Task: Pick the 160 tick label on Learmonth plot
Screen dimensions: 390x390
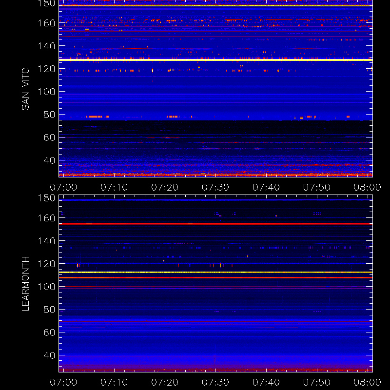Action: (x=46, y=218)
